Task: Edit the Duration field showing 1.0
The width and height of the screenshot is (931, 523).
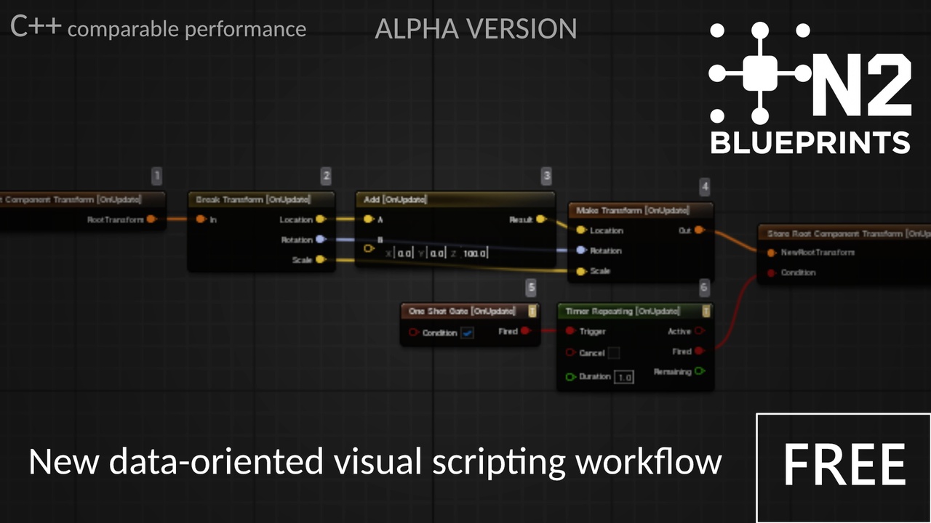Action: (x=624, y=378)
